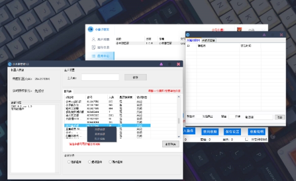Click purple triangle in keyword window title bar
Image resolution: width=296 pixels, height=181 pixels.
coord(264,35)
